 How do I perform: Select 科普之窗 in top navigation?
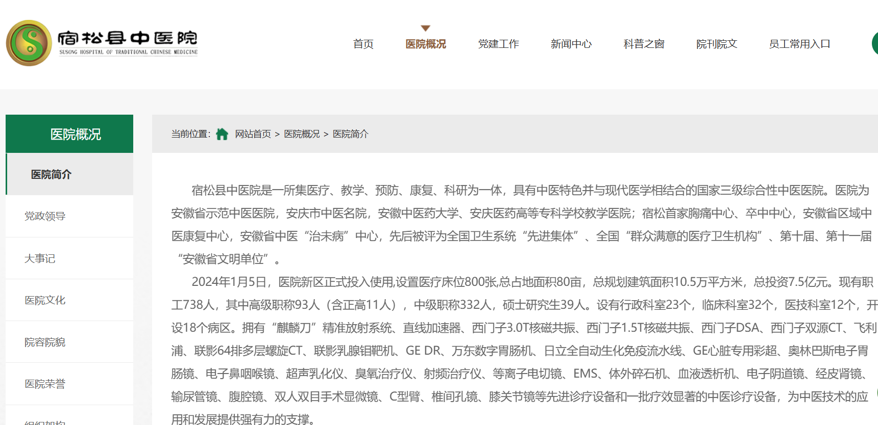coord(644,44)
